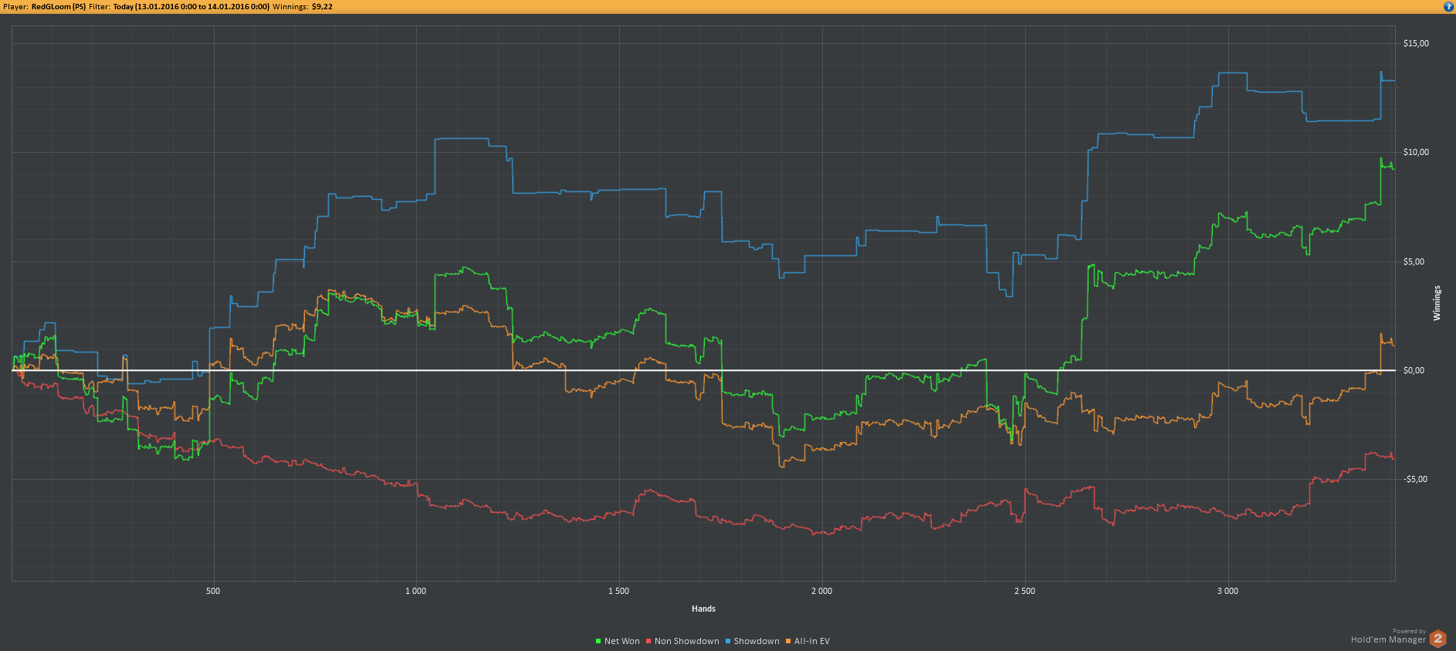
Task: Click the $5,00 y-axis label
Action: (x=1414, y=261)
